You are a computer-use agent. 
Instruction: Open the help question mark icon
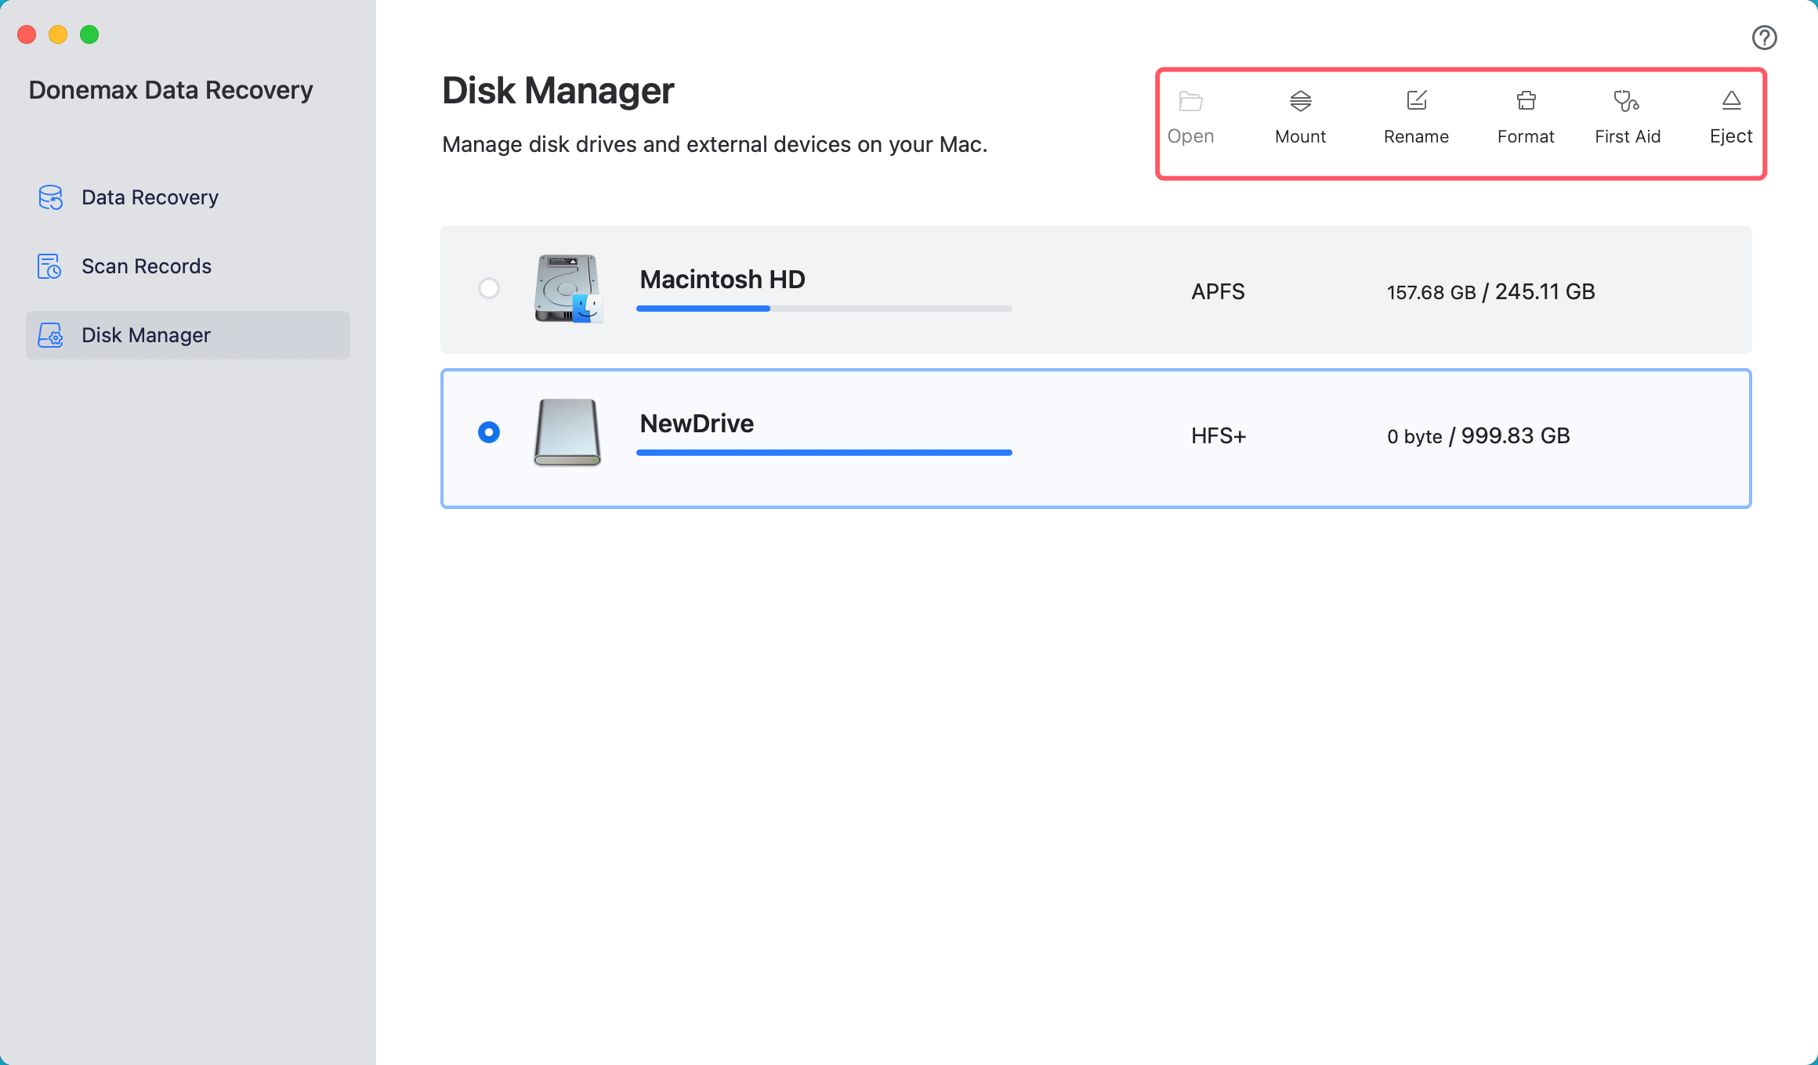pyautogui.click(x=1765, y=37)
